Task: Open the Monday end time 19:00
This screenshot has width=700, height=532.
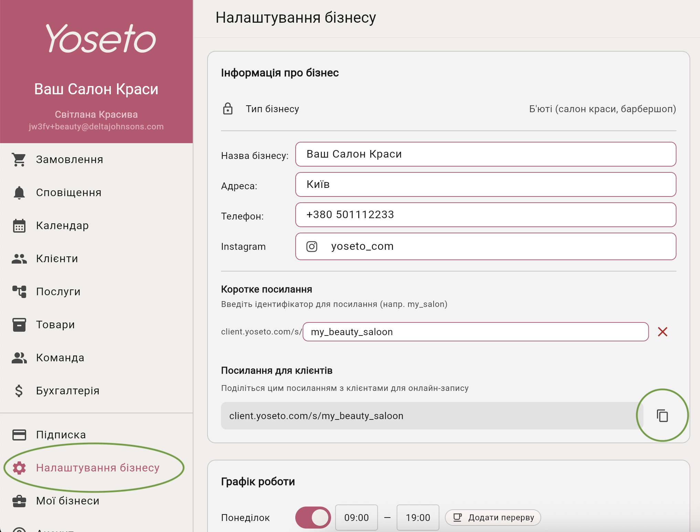Action: [x=418, y=518]
